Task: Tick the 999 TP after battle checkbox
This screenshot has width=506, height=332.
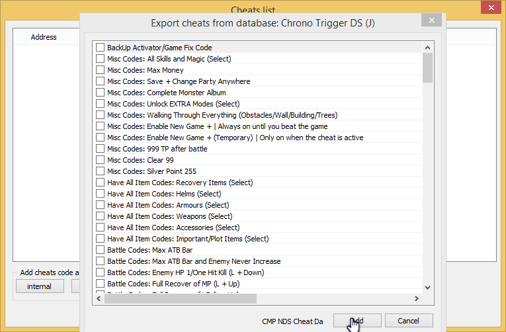Action: (x=100, y=149)
